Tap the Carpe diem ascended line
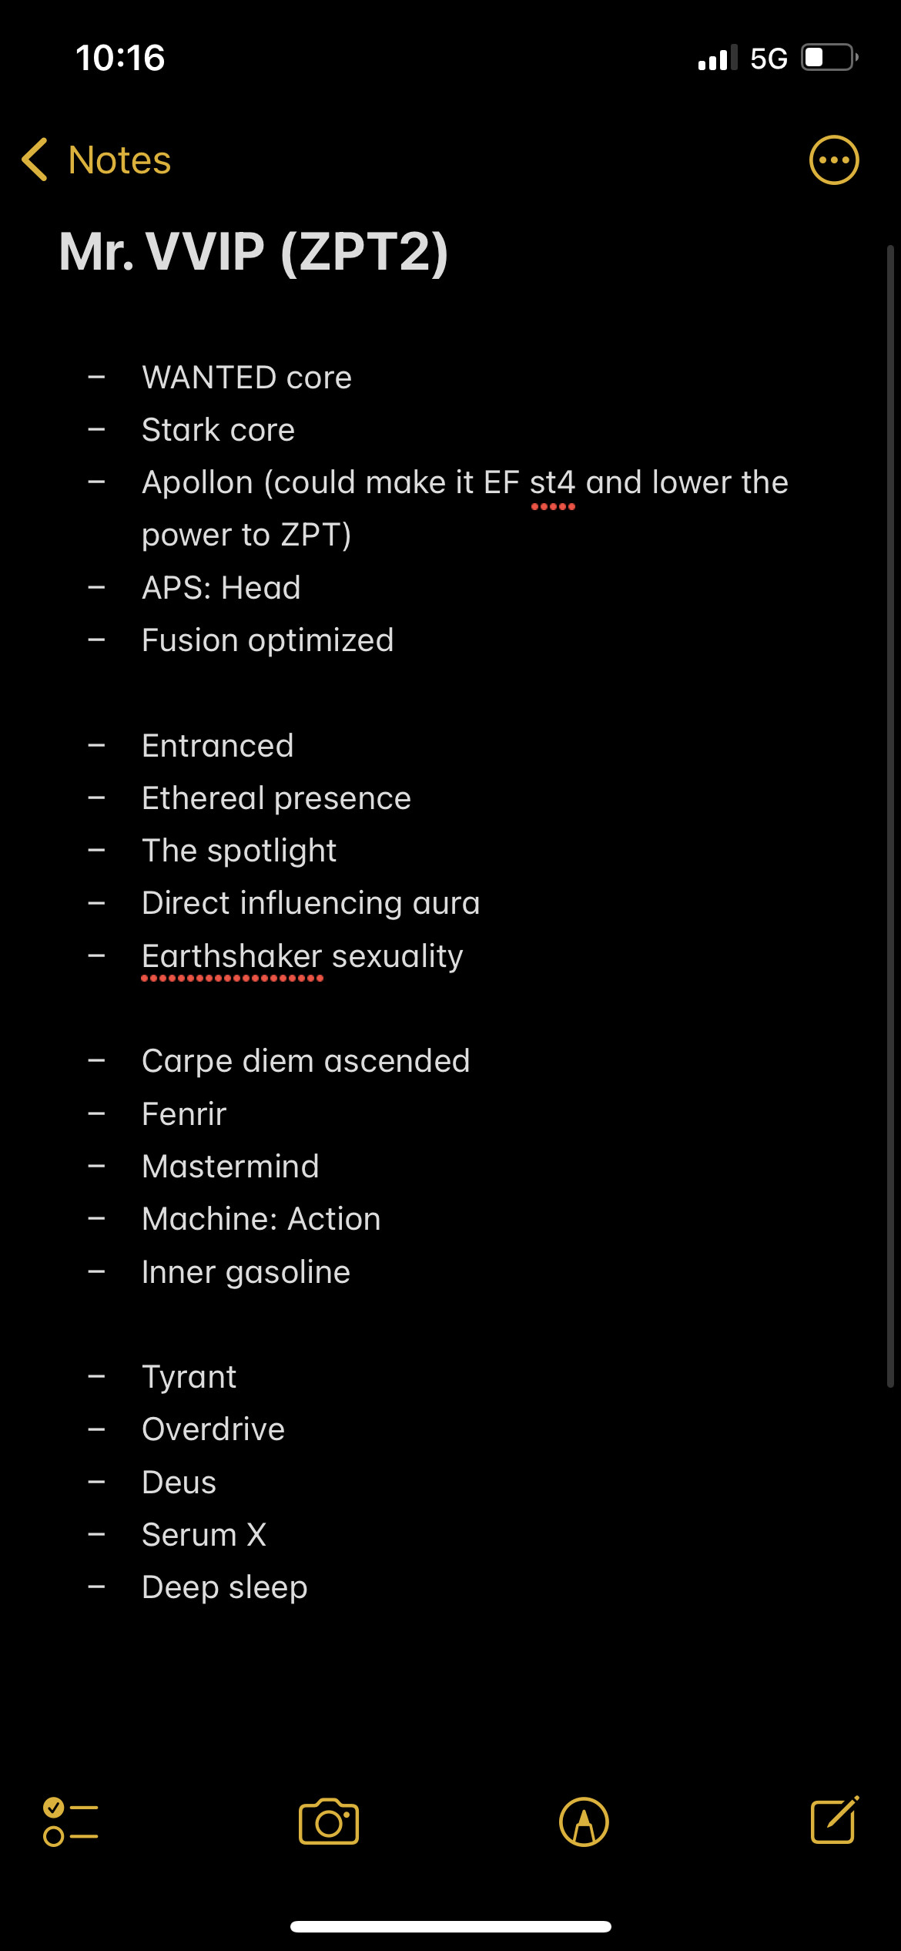 [x=306, y=1061]
